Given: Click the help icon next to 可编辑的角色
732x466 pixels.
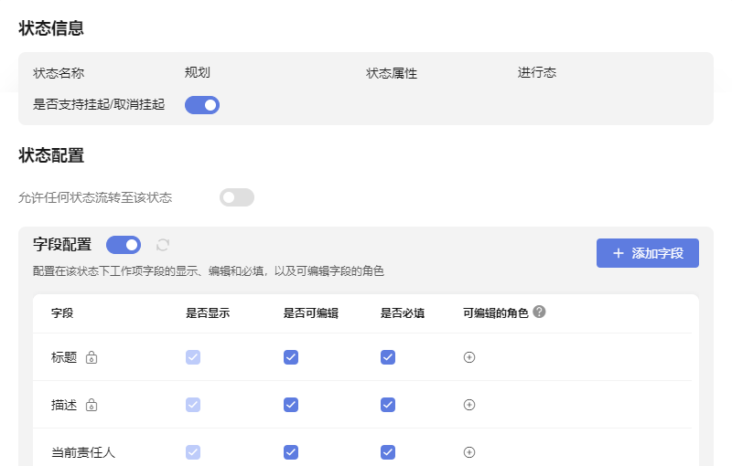Looking at the screenshot, I should [539, 312].
